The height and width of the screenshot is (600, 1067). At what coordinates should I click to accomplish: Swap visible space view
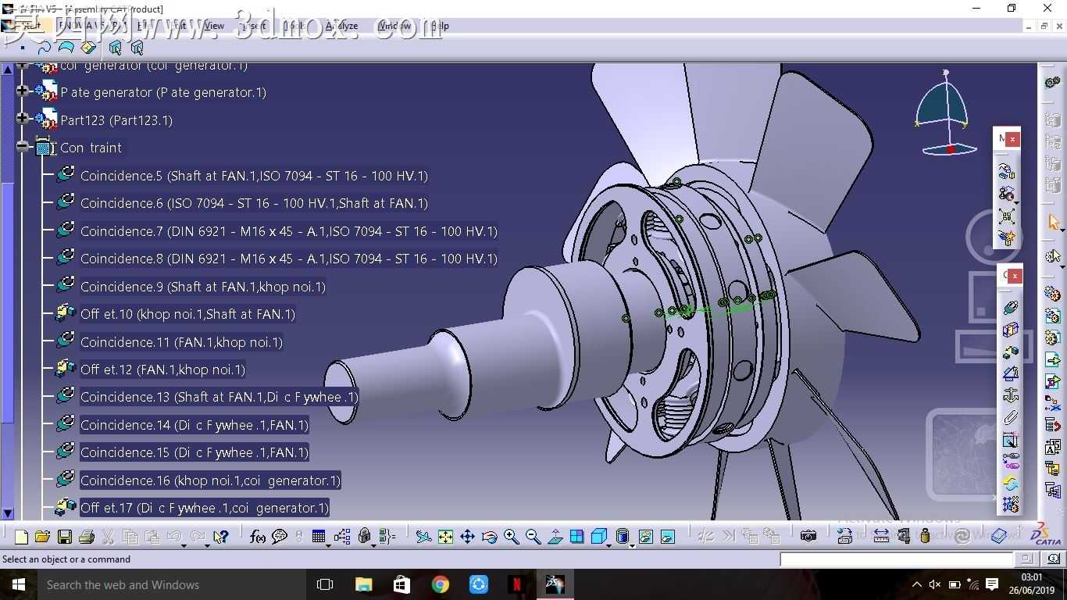click(667, 537)
